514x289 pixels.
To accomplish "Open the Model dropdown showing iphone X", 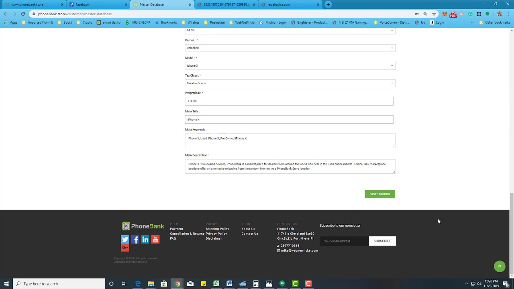I will tap(290, 66).
